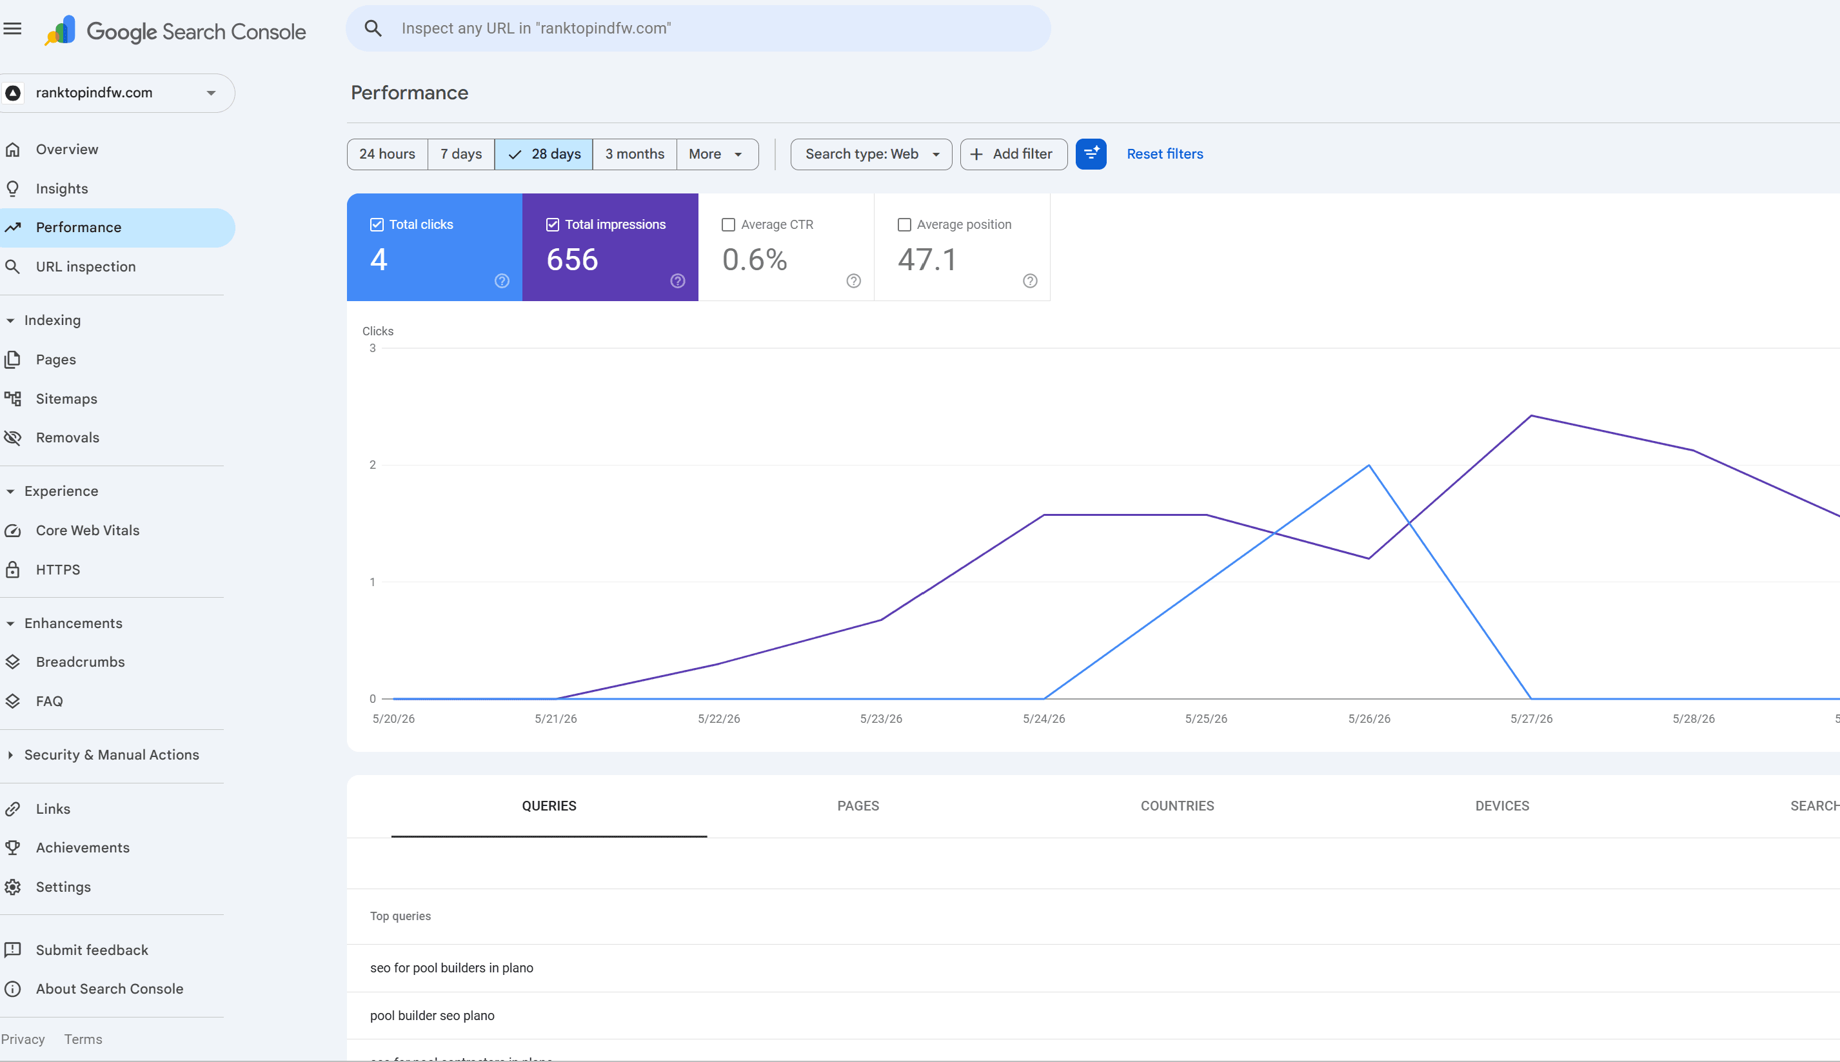Screen dimensions: 1840x1062
Task: Open the Search type: Web dropdown
Action: (871, 154)
